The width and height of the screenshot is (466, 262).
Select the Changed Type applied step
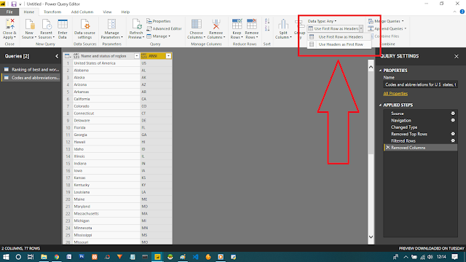(421, 127)
